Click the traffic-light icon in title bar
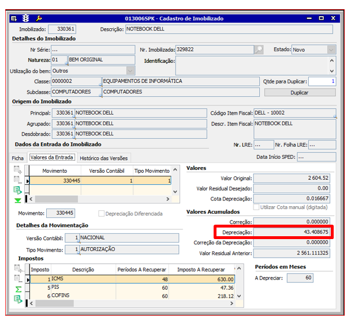351x318 pixels. tap(27, 18)
